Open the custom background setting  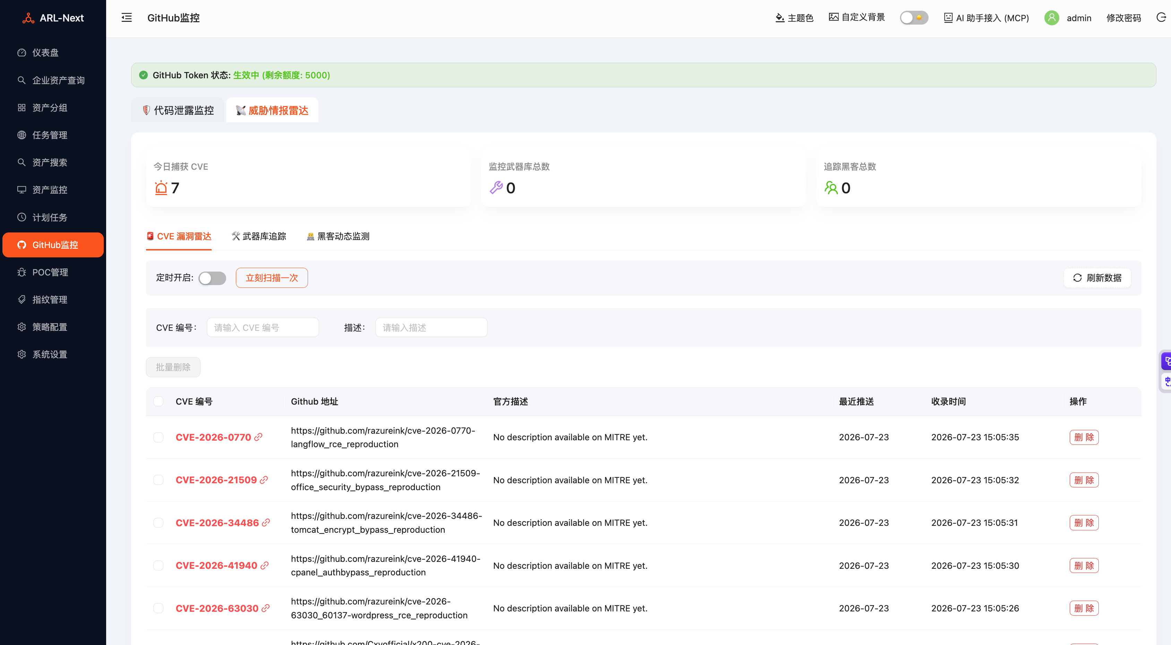pos(856,17)
